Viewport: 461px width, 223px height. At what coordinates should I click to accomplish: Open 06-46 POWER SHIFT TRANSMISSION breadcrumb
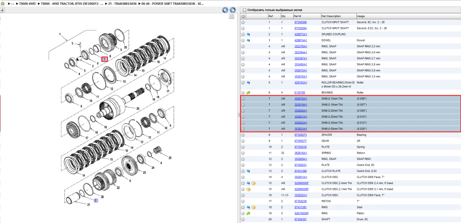point(172,4)
